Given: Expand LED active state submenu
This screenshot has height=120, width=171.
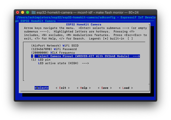Looking at the screenshot, I should pos(63,63).
